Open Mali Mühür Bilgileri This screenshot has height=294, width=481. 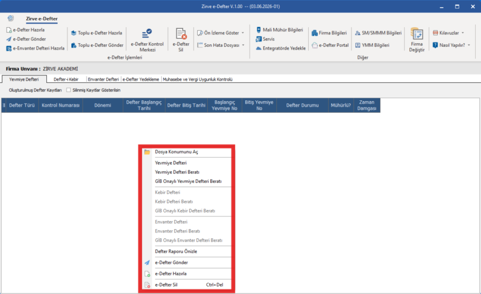[279, 30]
